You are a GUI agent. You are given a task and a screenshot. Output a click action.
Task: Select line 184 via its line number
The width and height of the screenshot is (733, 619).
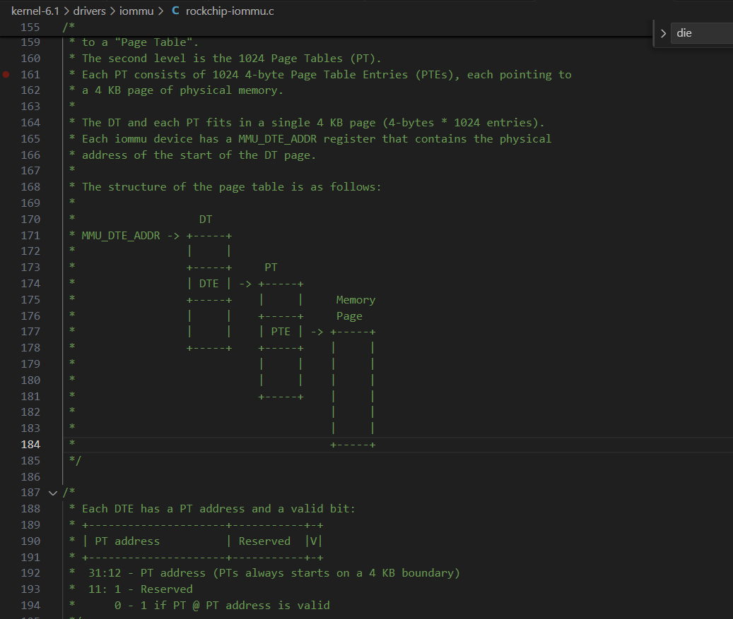30,445
